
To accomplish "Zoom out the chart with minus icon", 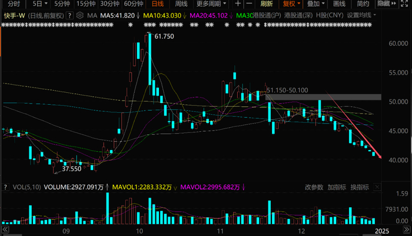I will tap(249, 4).
